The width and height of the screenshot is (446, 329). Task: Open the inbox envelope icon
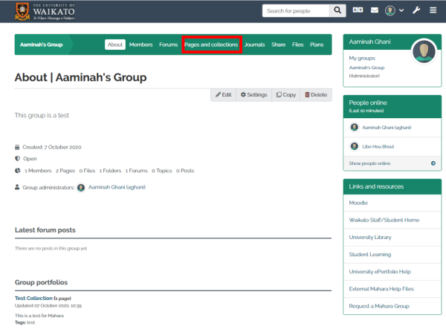[375, 11]
